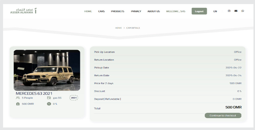Click the Asser Alnama logo
Image resolution: width=255 pixels, height=130 pixels.
23,11
